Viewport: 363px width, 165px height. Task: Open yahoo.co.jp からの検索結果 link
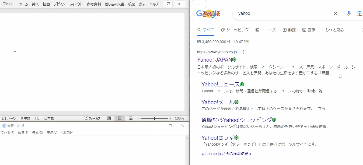point(226,154)
